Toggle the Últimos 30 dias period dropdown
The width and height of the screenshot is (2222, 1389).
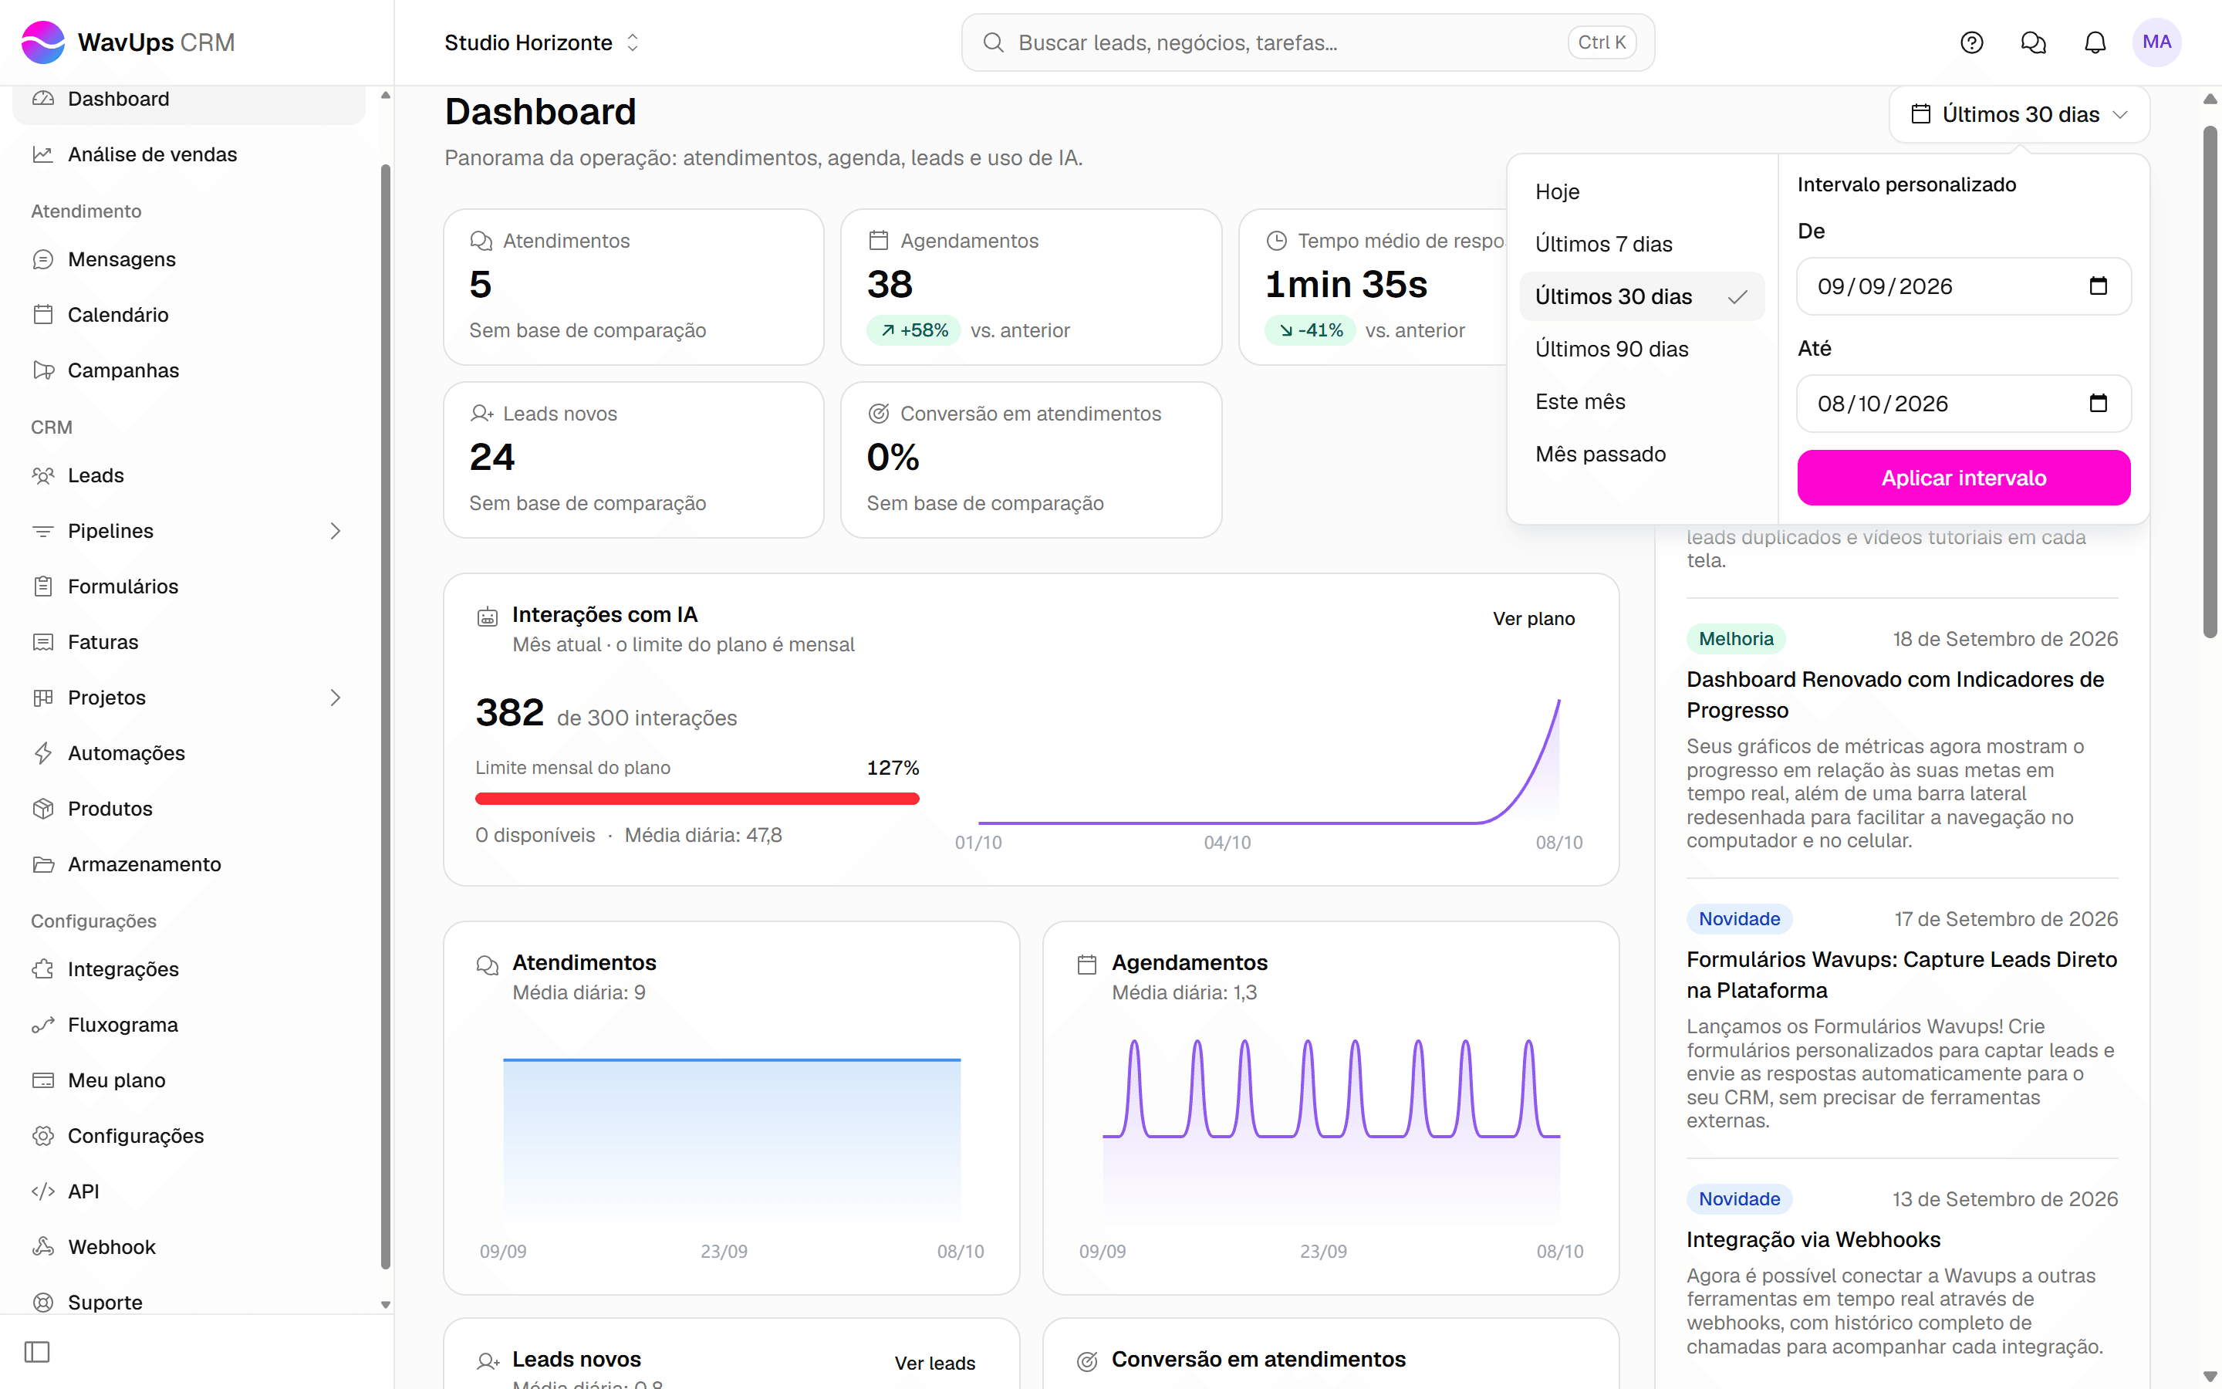(x=2019, y=114)
